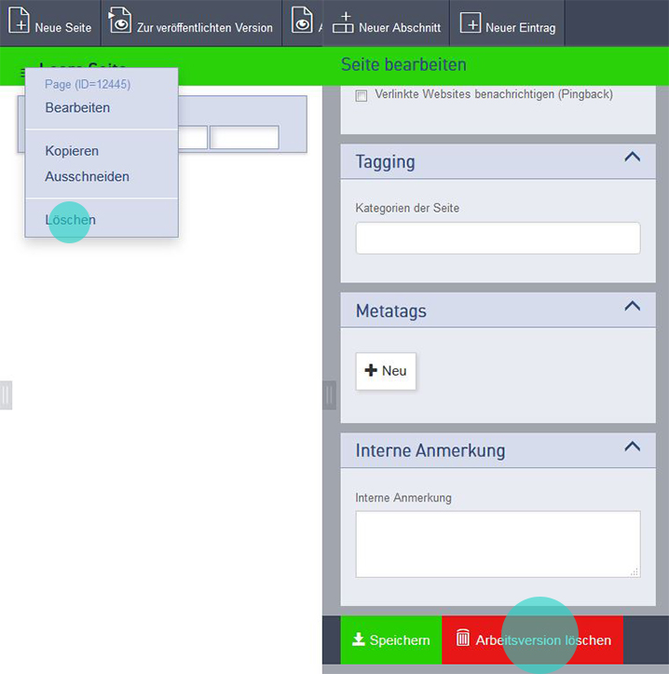Select Ausschneiden in the context menu
The height and width of the screenshot is (674, 669).
click(x=87, y=176)
